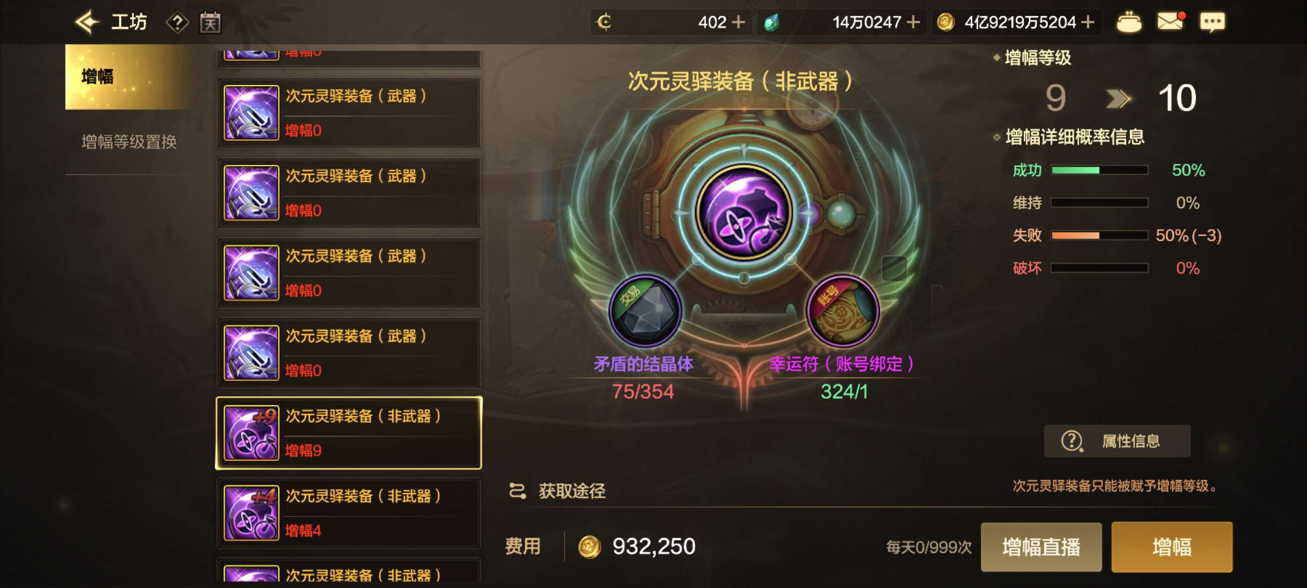Open the calendar icon in top bar

(x=210, y=22)
